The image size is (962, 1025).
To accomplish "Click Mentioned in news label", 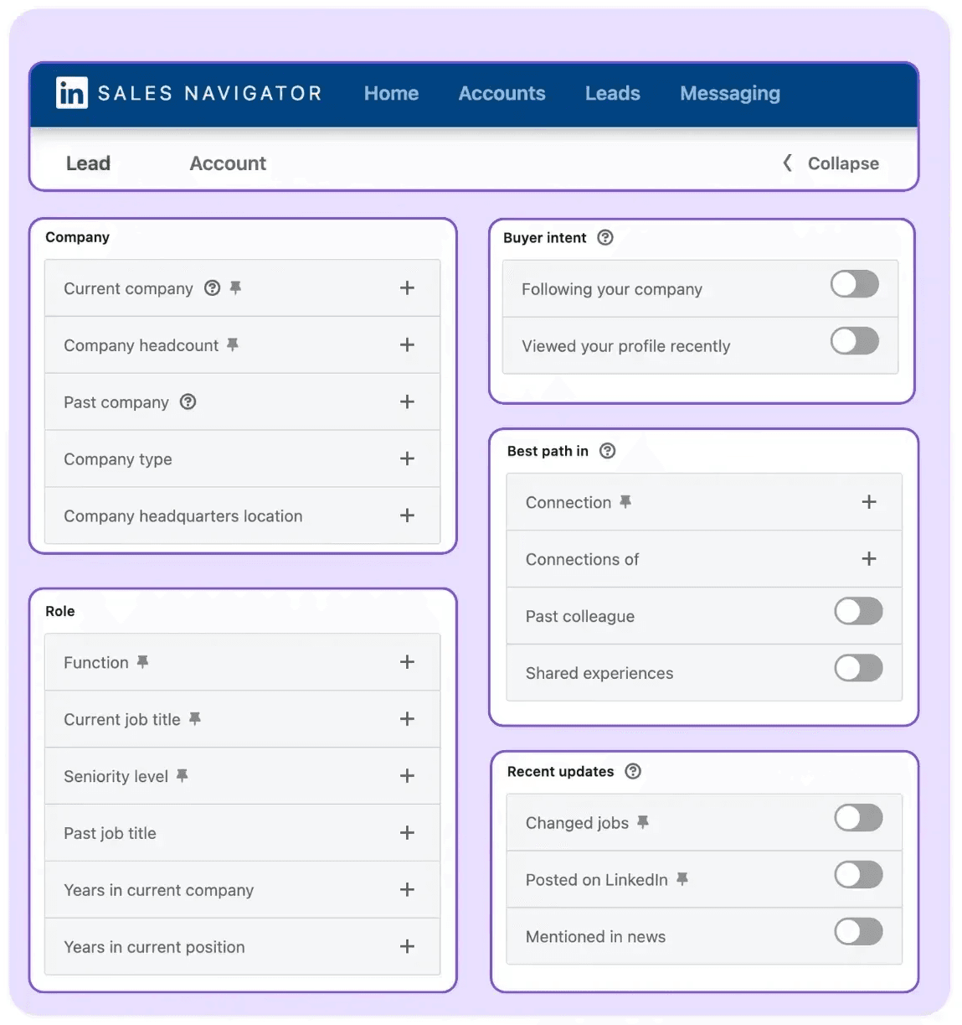I will click(595, 937).
